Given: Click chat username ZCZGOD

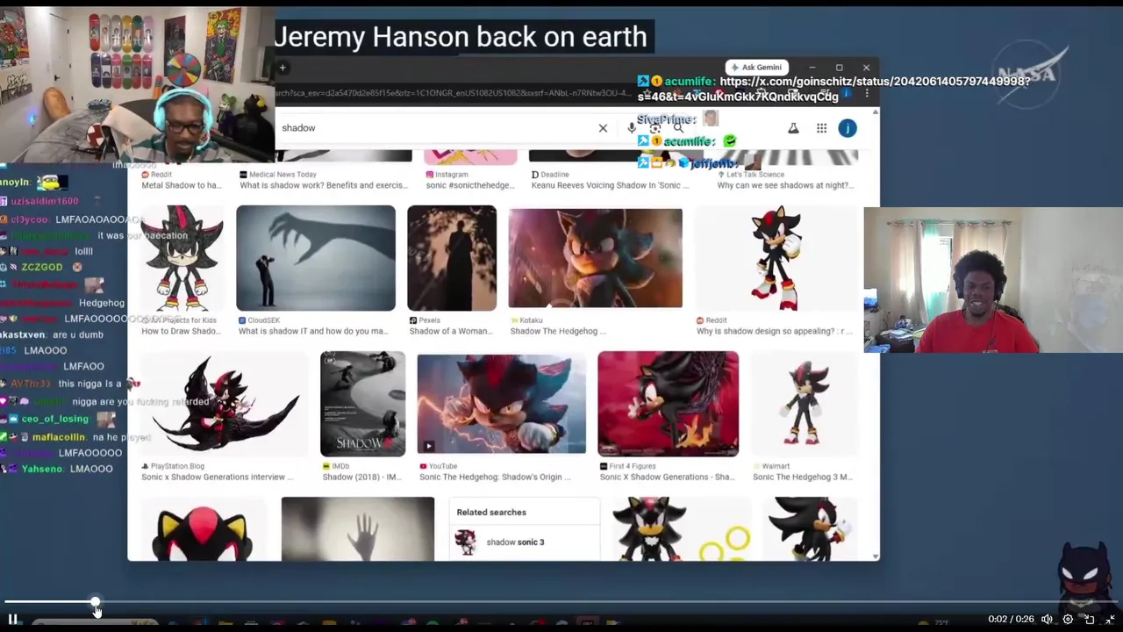Looking at the screenshot, I should pos(42,267).
